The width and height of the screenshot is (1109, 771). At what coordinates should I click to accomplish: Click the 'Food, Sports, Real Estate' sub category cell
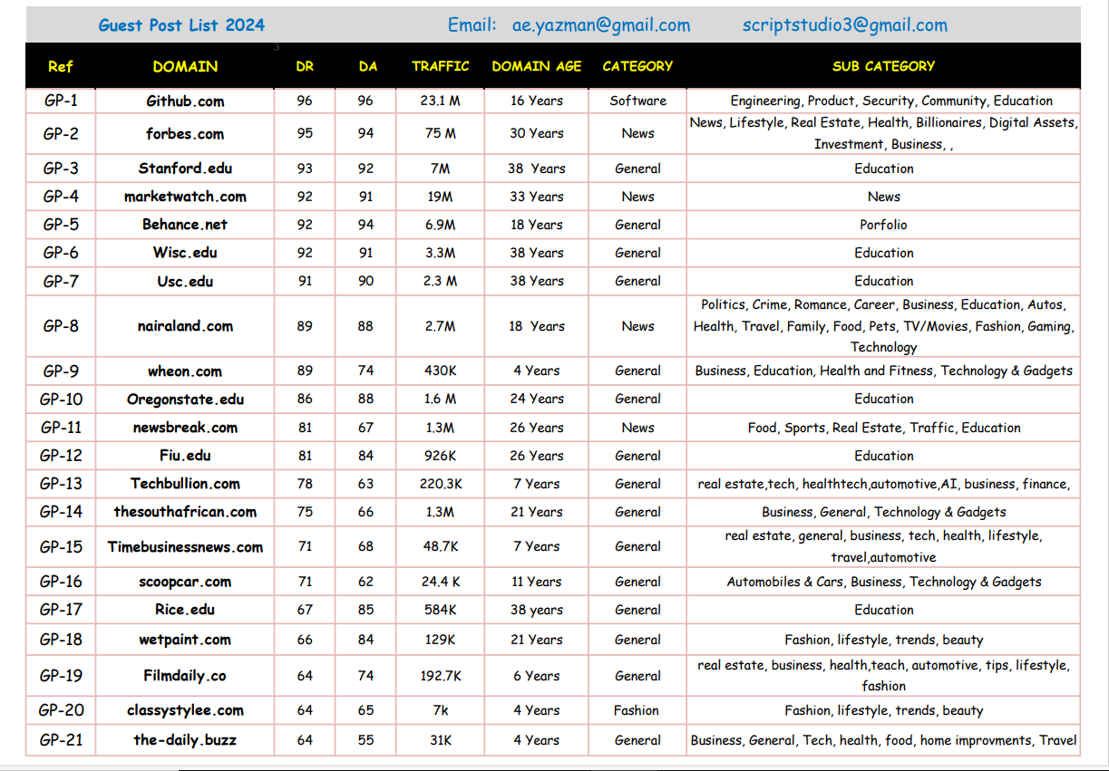point(883,428)
